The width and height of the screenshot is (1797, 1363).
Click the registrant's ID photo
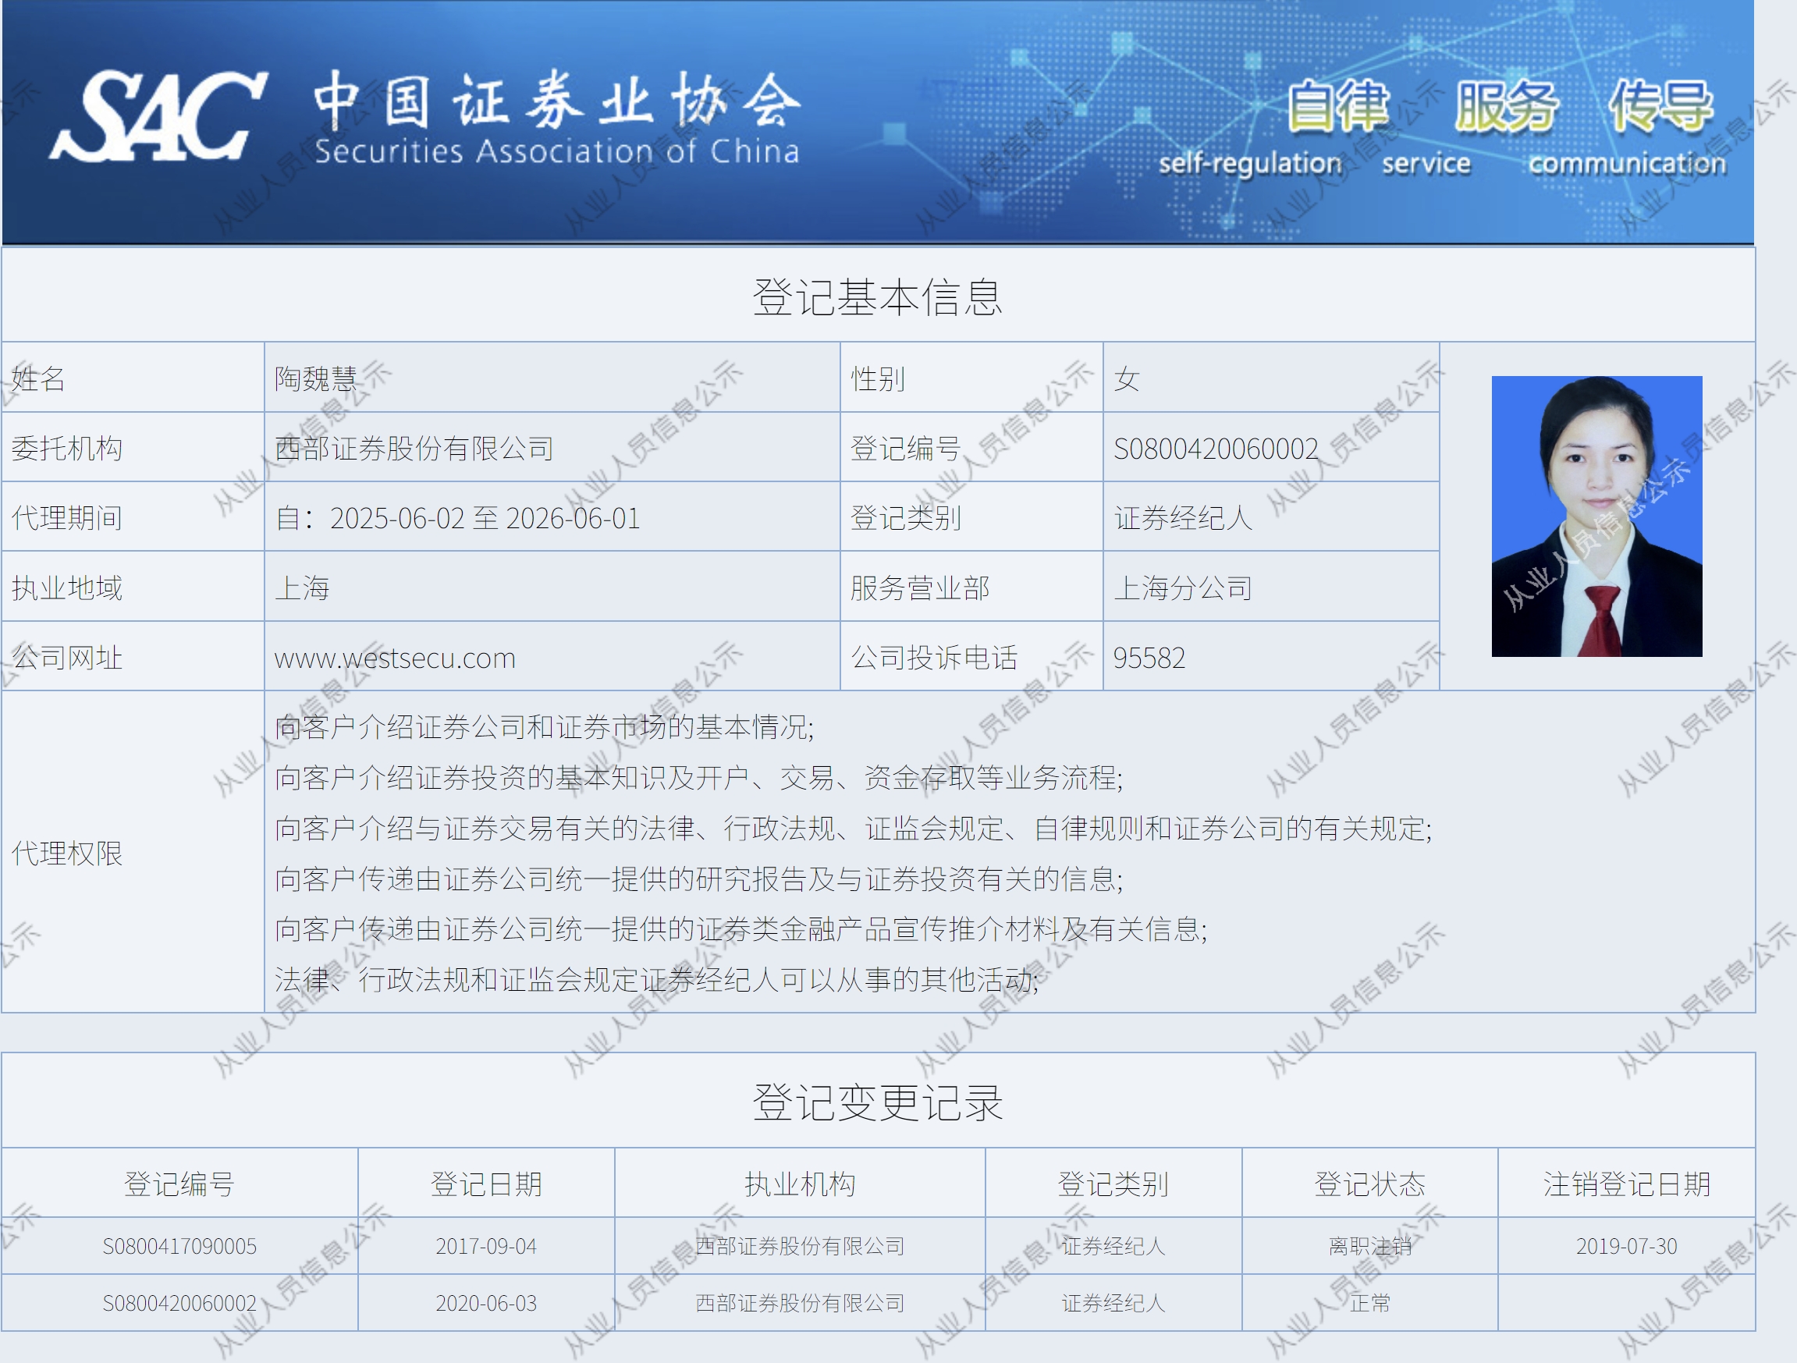1596,516
